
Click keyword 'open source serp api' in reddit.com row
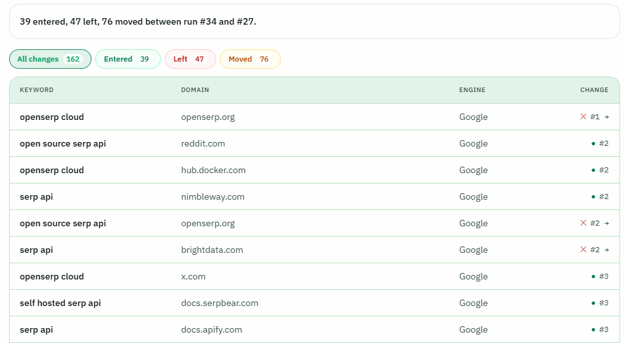pyautogui.click(x=63, y=144)
